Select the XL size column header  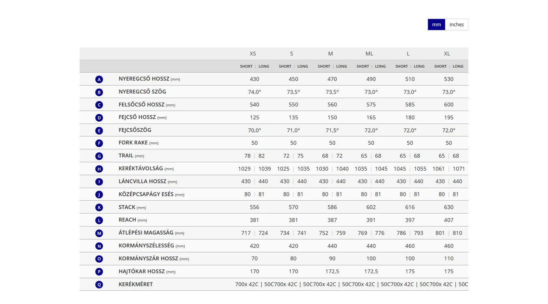coord(447,54)
